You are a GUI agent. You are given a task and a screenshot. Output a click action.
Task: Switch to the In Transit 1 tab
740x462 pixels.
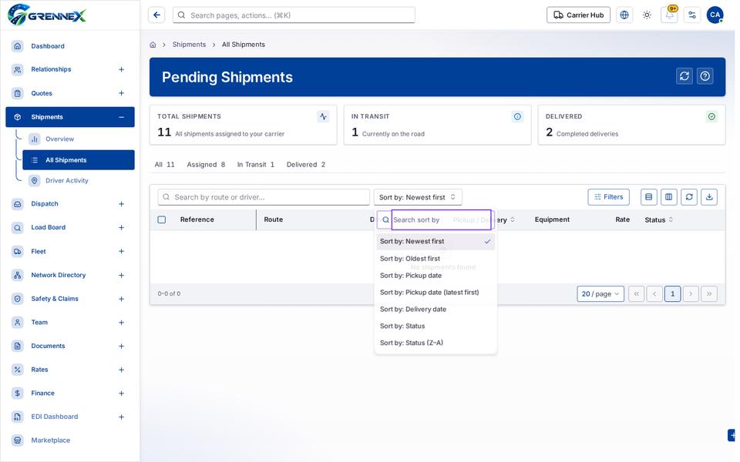point(255,165)
